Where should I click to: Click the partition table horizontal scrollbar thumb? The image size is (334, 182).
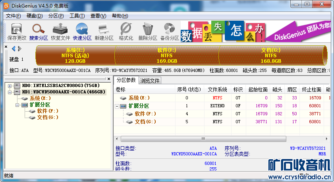[203, 139]
